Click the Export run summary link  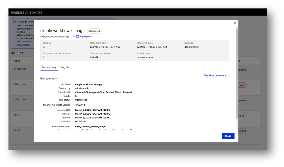pyautogui.click(x=215, y=75)
